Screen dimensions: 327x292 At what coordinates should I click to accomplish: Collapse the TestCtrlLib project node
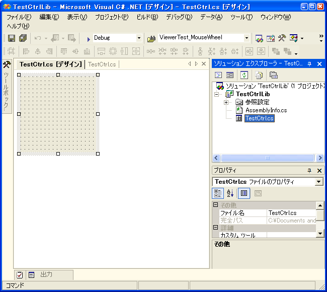coord(217,94)
